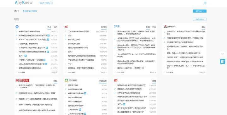Switch to the second tab in Baidu card
This screenshot has width=227, height=115.
[x=55, y=27]
